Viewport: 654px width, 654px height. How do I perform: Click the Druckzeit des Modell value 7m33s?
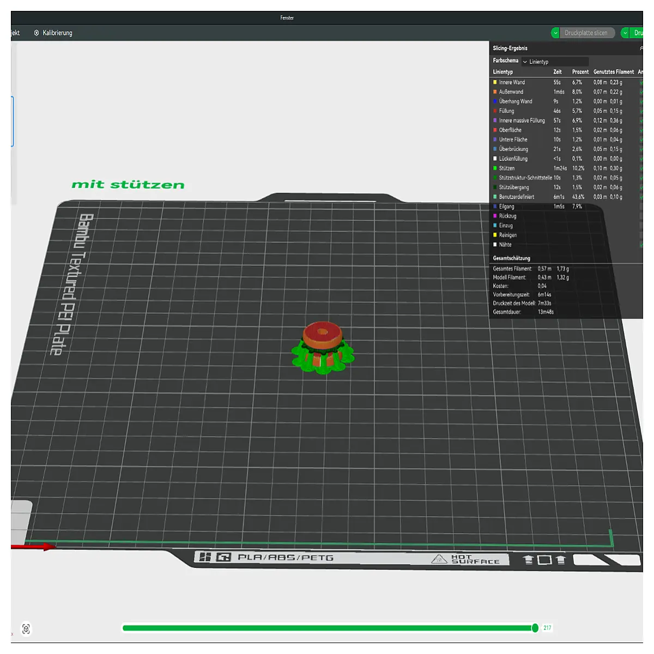point(544,304)
